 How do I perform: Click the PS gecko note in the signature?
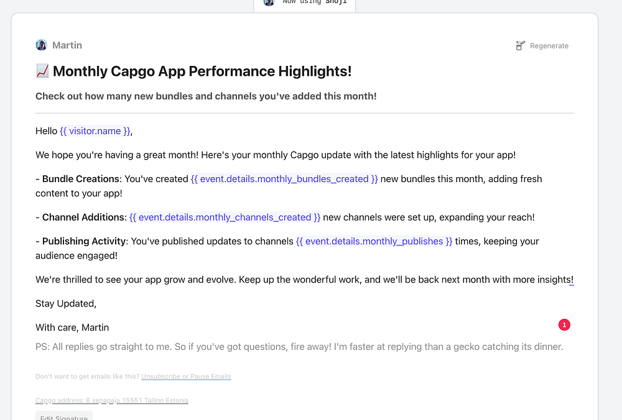(299, 347)
